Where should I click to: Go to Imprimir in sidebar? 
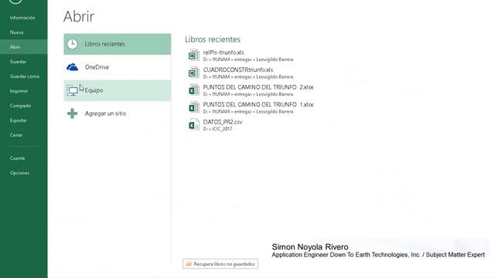(x=19, y=91)
